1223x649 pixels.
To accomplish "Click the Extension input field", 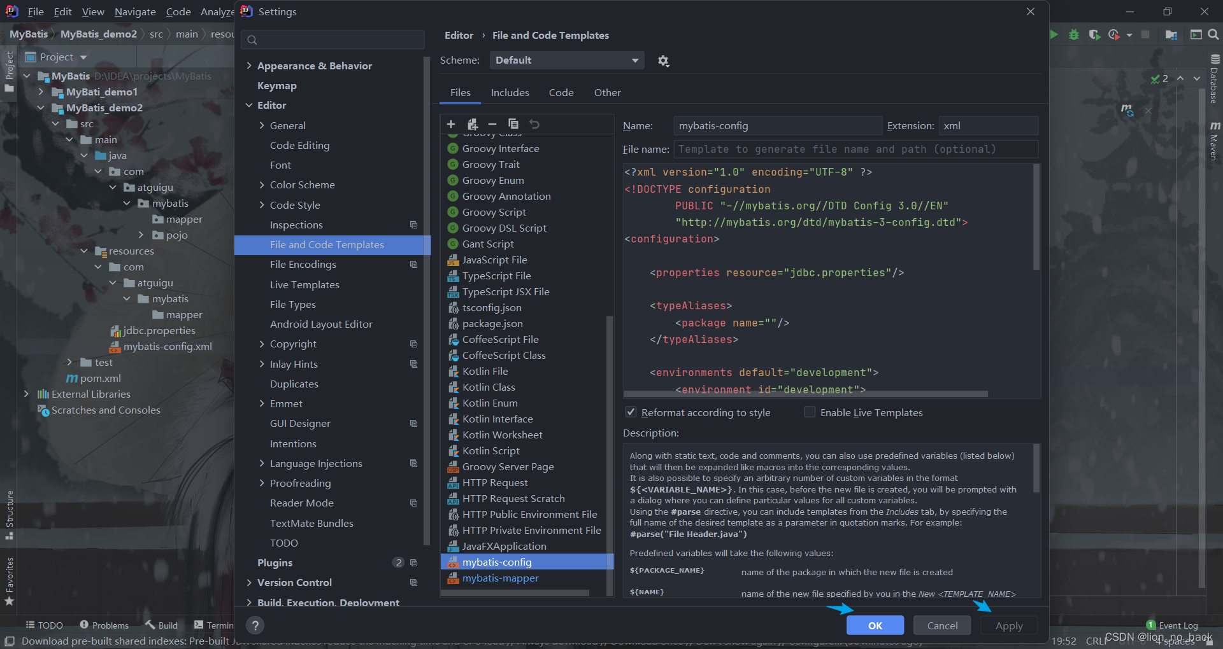I will [x=988, y=125].
